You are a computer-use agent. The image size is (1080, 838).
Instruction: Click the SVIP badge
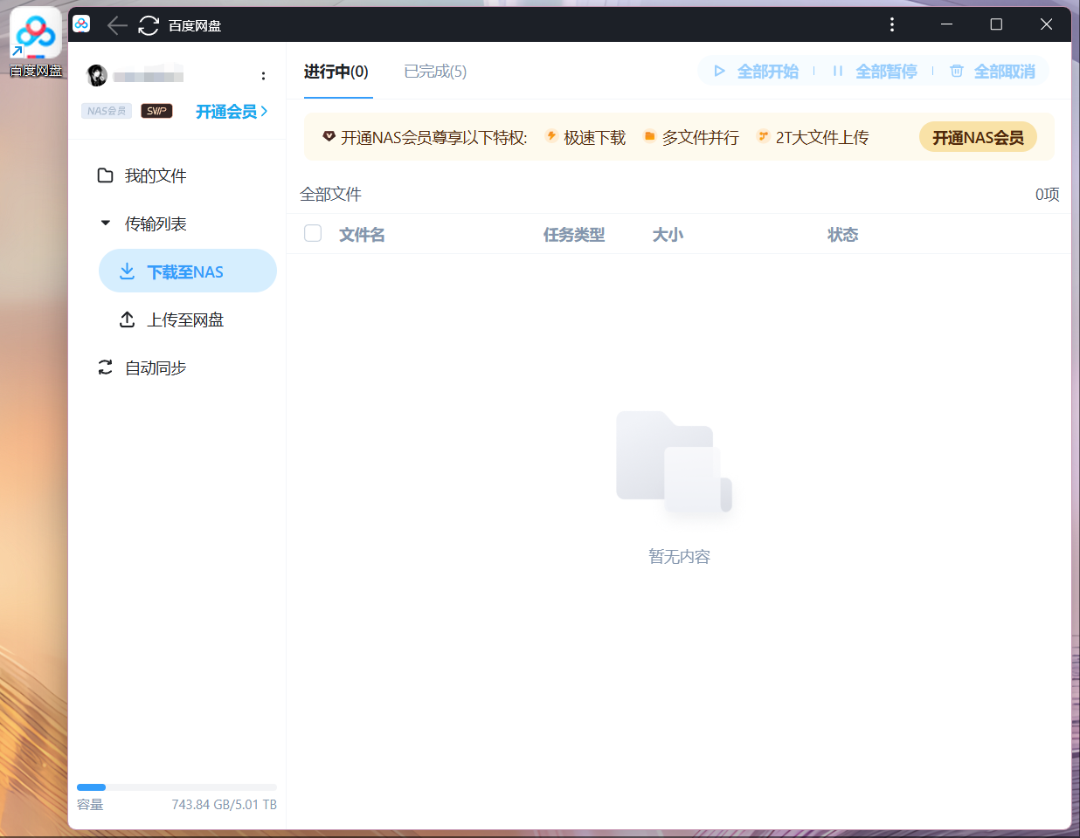pyautogui.click(x=156, y=111)
